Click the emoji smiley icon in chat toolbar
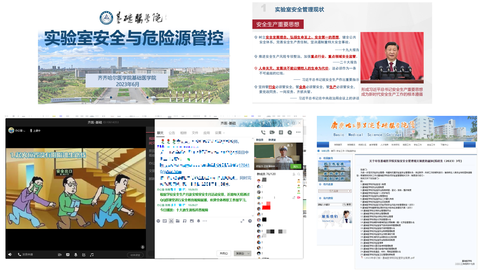483x272 pixels. pos(158,221)
